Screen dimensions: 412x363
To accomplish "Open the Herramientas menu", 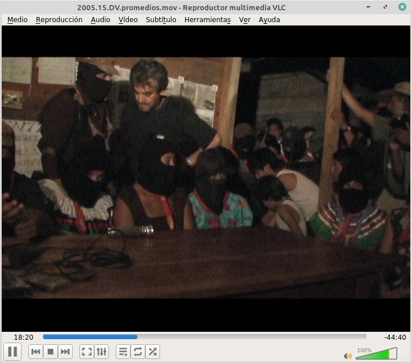I will [208, 20].
